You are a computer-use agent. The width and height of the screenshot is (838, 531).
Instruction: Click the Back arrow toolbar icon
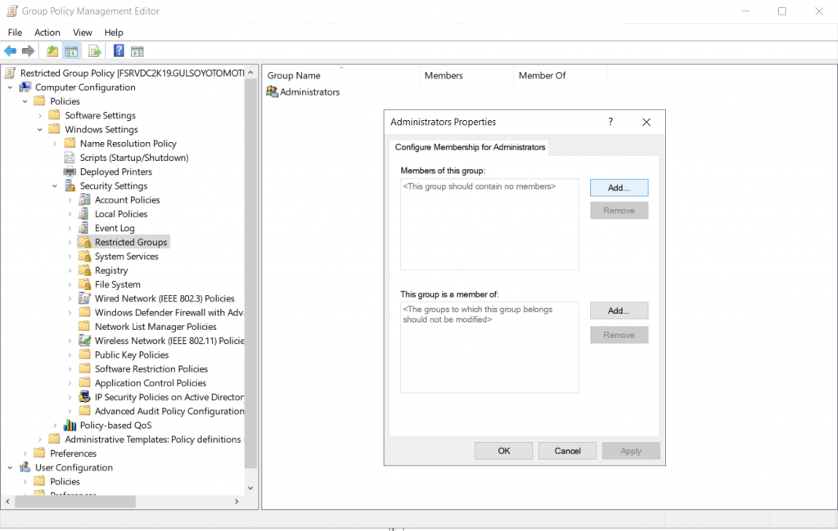point(11,51)
